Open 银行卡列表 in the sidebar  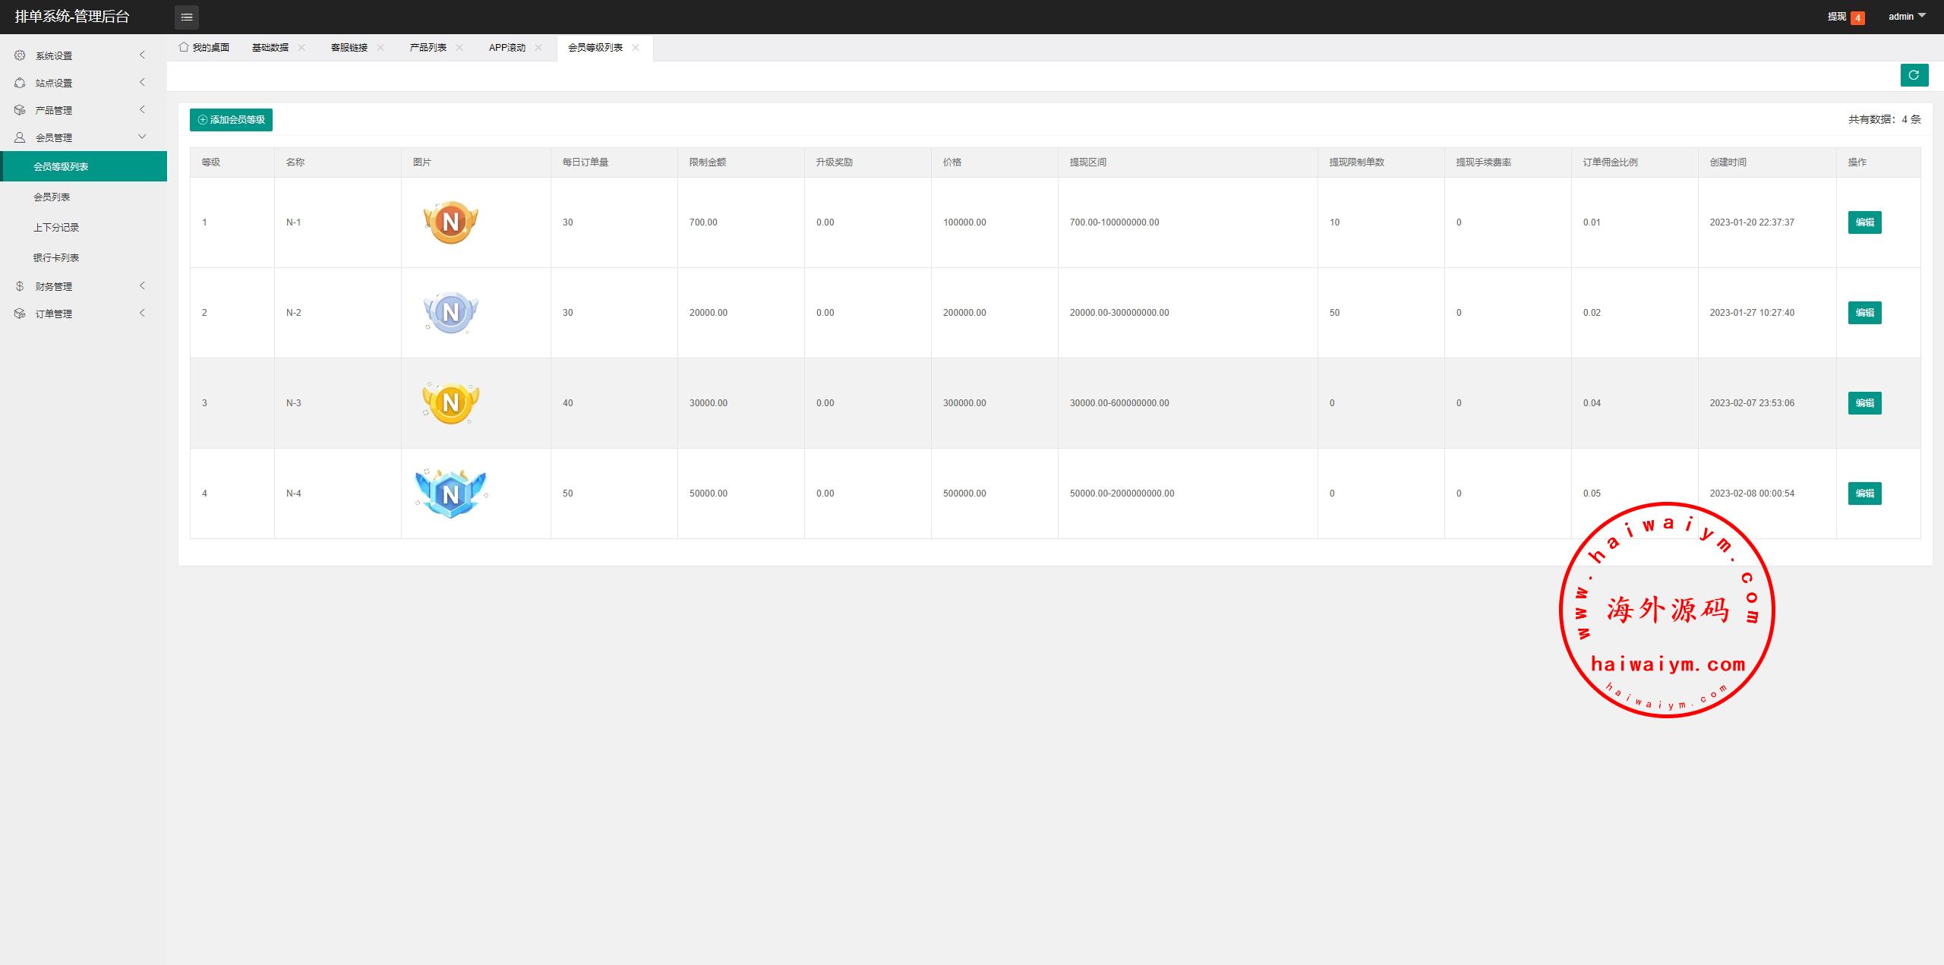(x=56, y=257)
